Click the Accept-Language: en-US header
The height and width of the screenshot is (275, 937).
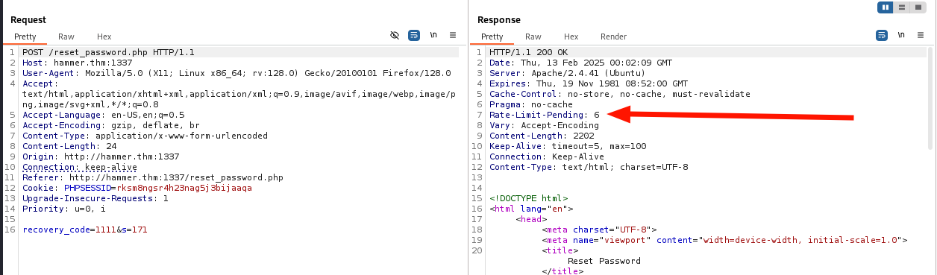(x=103, y=115)
